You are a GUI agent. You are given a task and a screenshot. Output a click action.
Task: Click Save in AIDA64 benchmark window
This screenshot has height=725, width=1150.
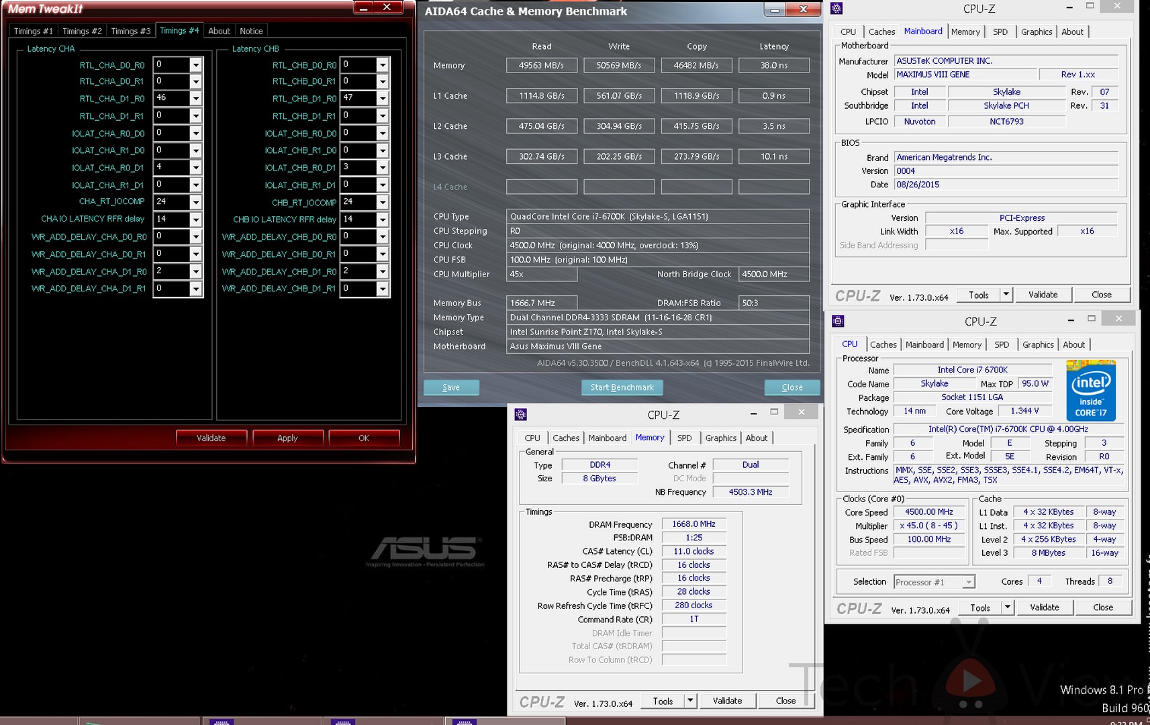tap(451, 387)
